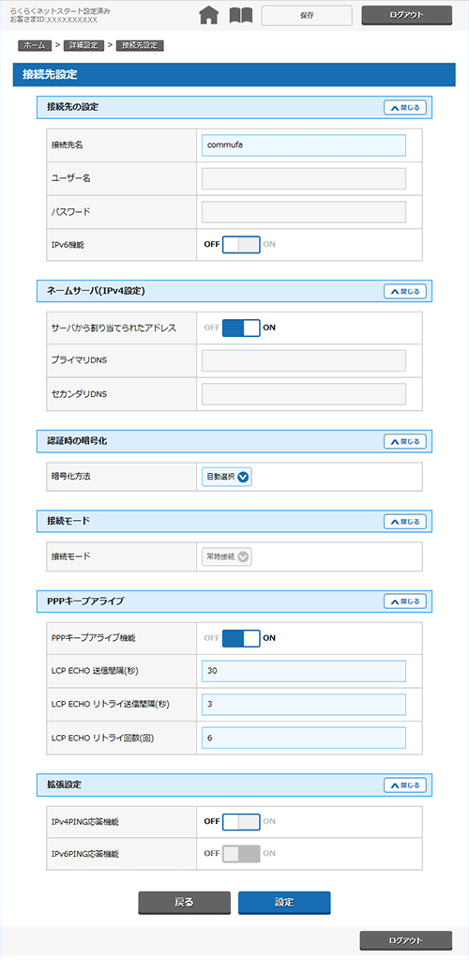The width and height of the screenshot is (469, 961).
Task: Collapse the 接続モード section
Action: point(404,522)
